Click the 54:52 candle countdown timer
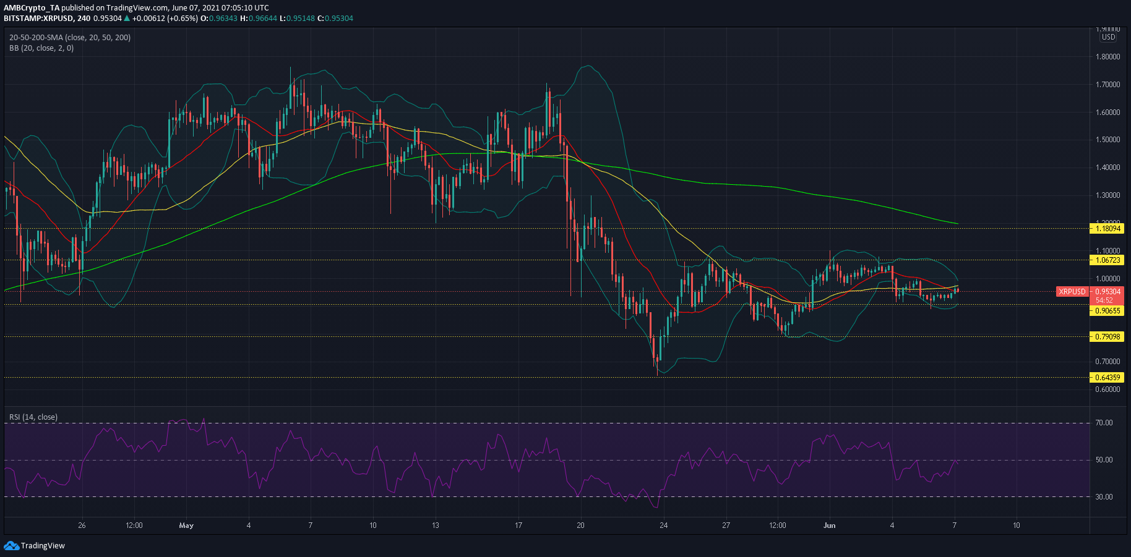The image size is (1131, 557). (x=1104, y=300)
